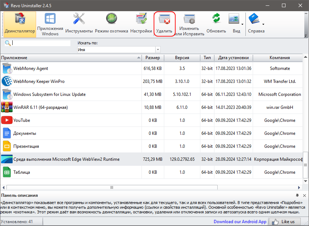Screen dimensions: 309x226
Task: Click date 06.11.2023 12:43:10 cell
Action: (x=234, y=94)
